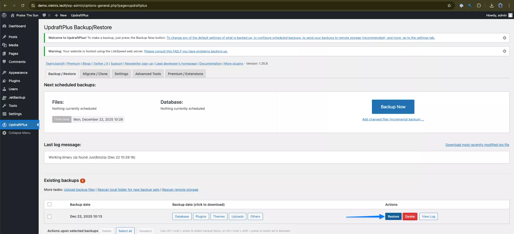Open the Advanced Tools tab
The height and width of the screenshot is (234, 514).
(x=148, y=74)
